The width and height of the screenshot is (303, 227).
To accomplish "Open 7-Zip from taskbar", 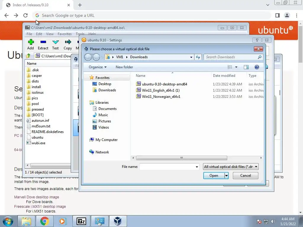I will coord(81,221).
